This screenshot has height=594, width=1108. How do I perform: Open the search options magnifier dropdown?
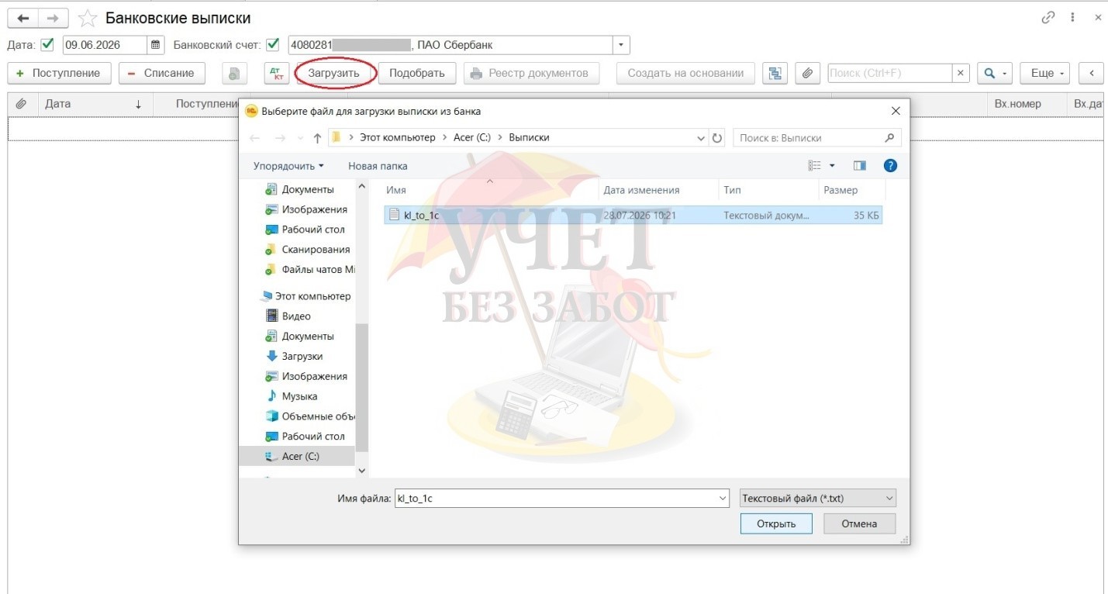coord(994,73)
